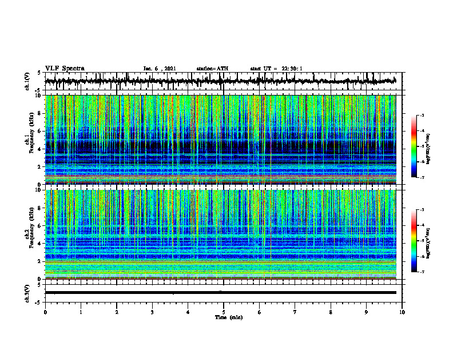Select the ch.2 "Frequency (kHz)" axis label
The height and width of the screenshot is (350, 453).
[x=32, y=228]
